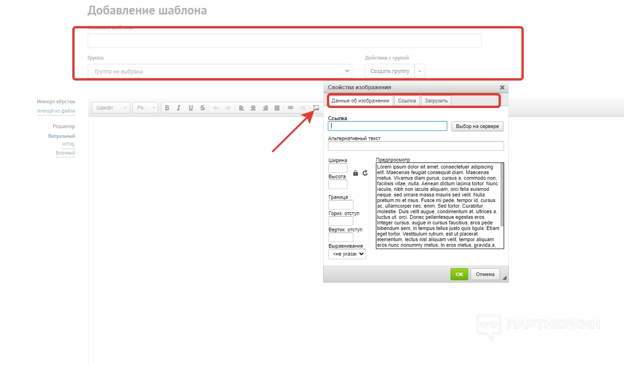Insert a link with the chain icon
This screenshot has width=624, height=365.
[x=291, y=108]
